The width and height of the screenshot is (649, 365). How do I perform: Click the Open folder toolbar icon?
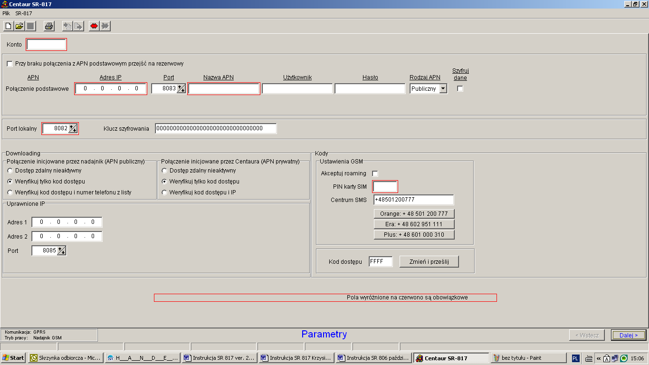[19, 26]
